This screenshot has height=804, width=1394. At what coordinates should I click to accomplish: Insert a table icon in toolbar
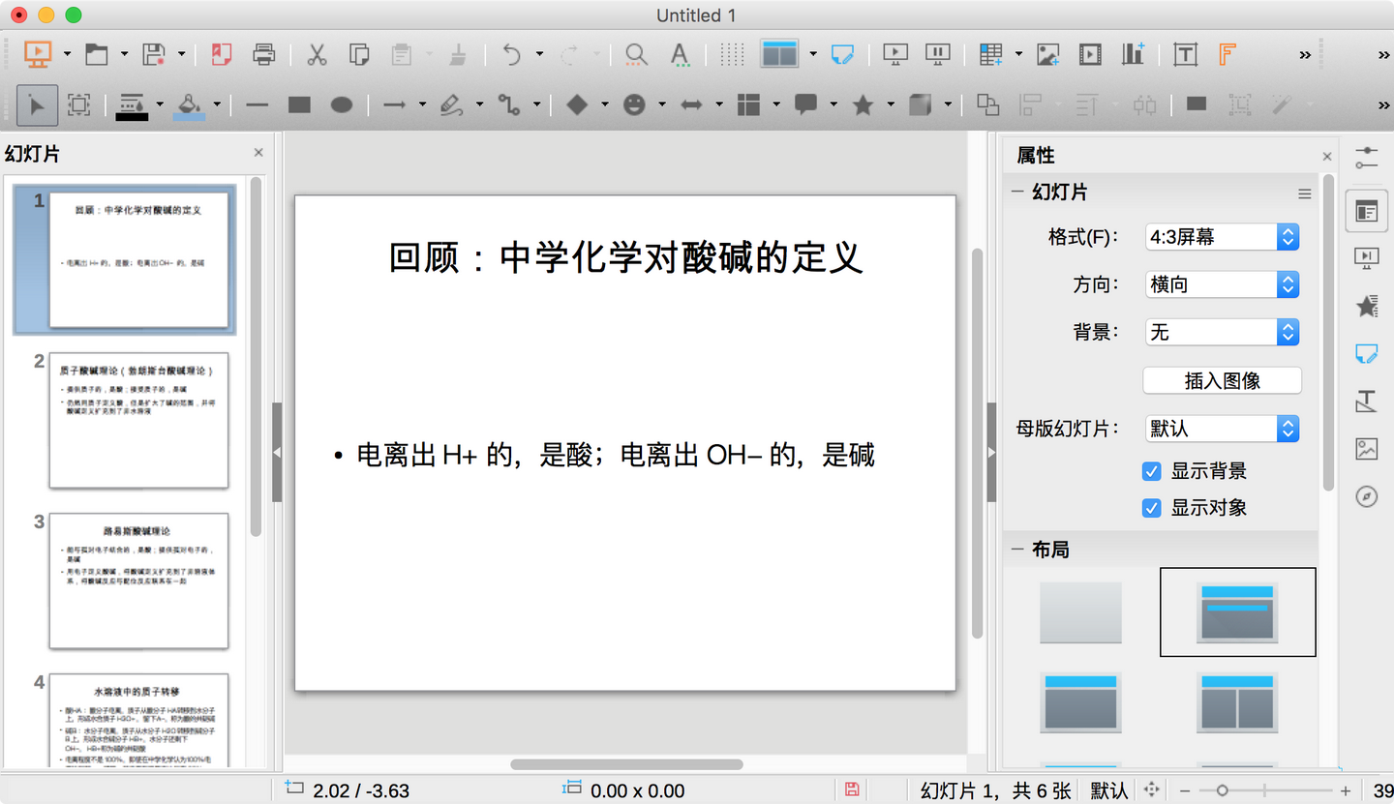coord(989,54)
